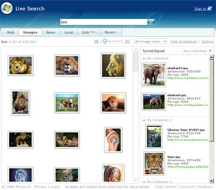Open elephant3.jpg thumbnail in Scratchpad
This screenshot has width=216, height=190.
154,75
